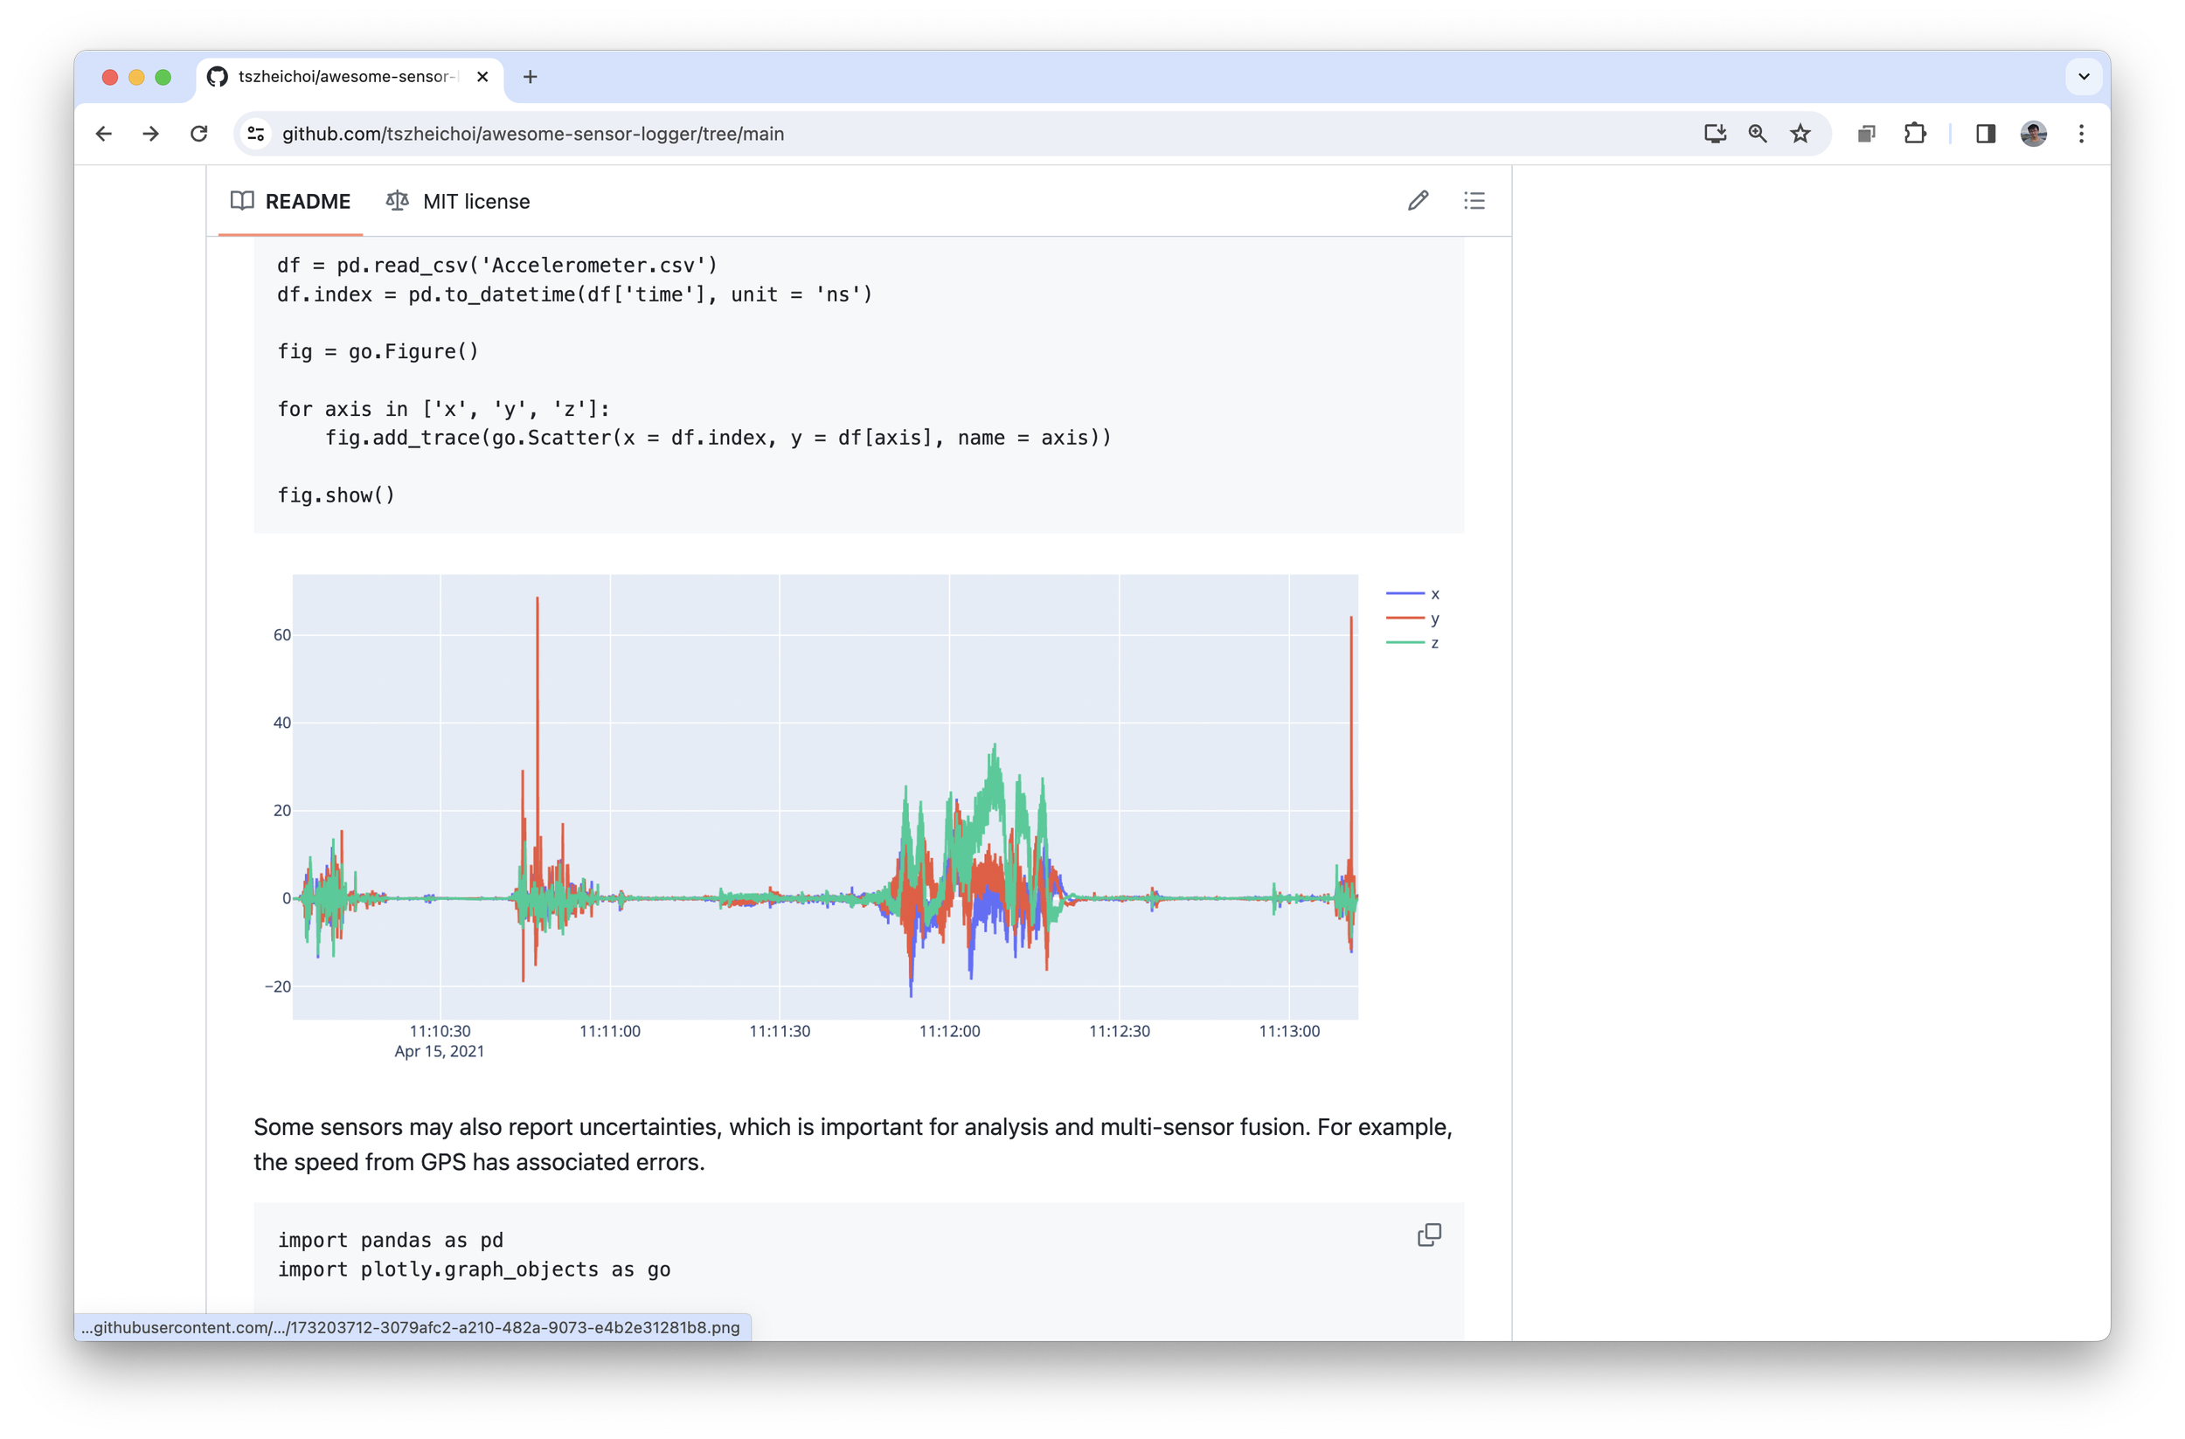2185x1439 pixels.
Task: Open the Extensions puzzle menu
Action: 1914,134
